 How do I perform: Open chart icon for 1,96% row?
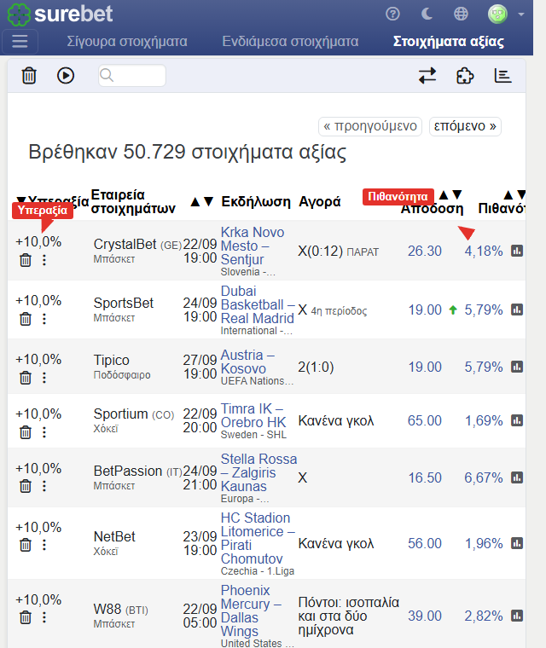pos(517,543)
